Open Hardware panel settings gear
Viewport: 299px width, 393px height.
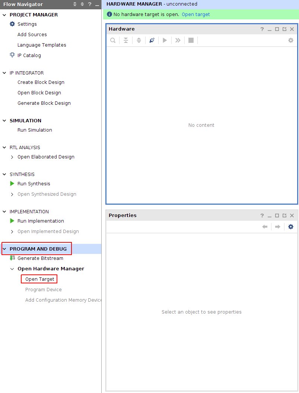[291, 40]
